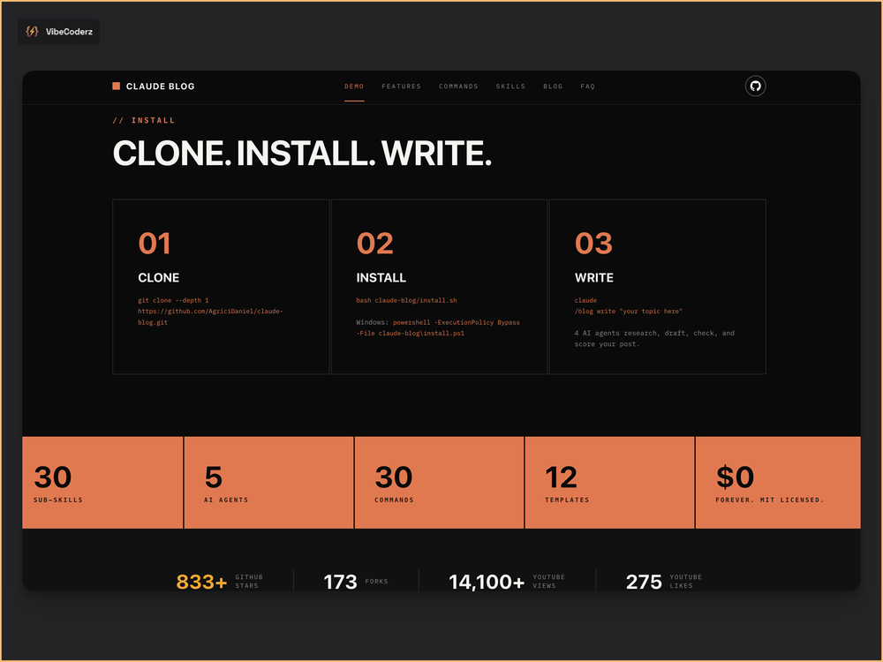
Task: Click the 5 AI Agents stat tile
Action: pos(268,483)
